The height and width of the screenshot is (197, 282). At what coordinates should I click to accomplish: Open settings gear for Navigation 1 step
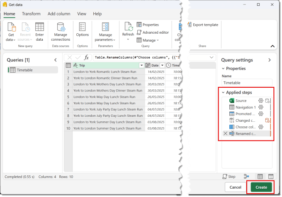click(260, 107)
